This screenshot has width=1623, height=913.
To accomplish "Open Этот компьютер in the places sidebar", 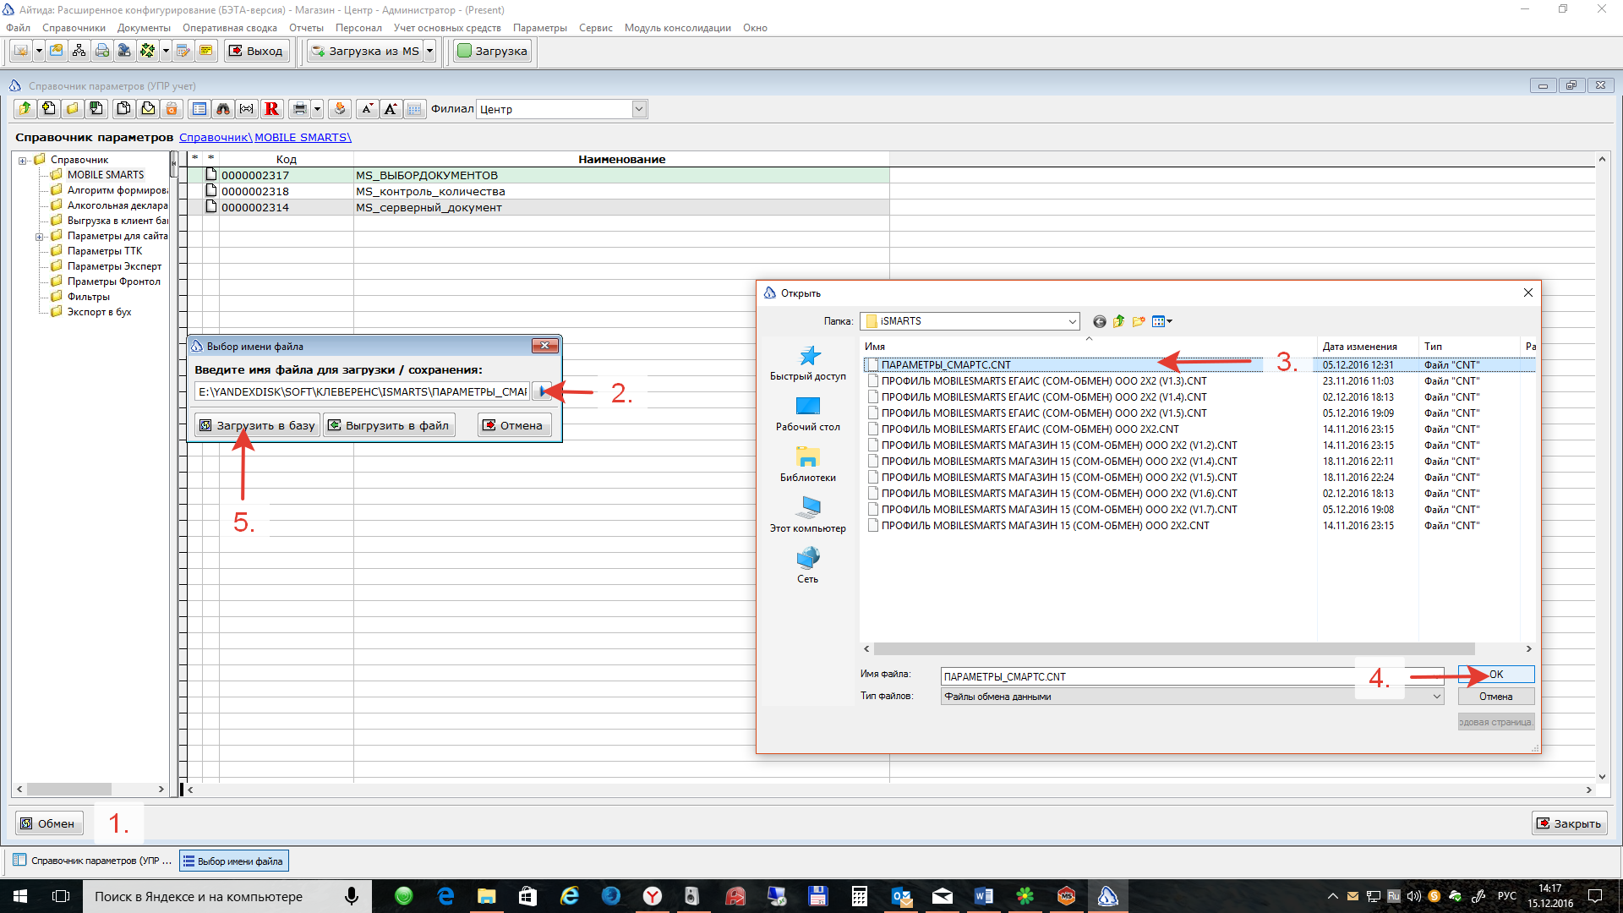I will tap(808, 516).
